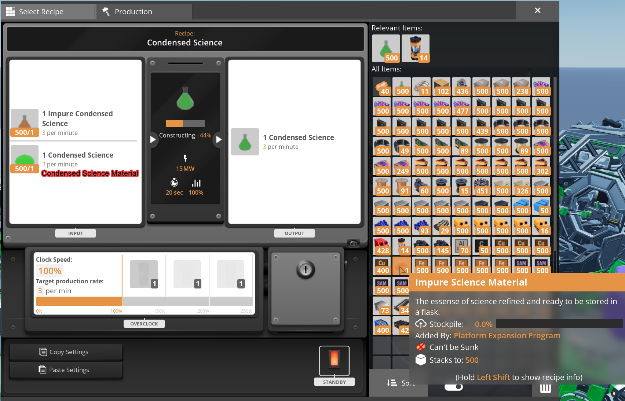Click the target production rate field
The height and width of the screenshot is (401, 625).
click(40, 291)
